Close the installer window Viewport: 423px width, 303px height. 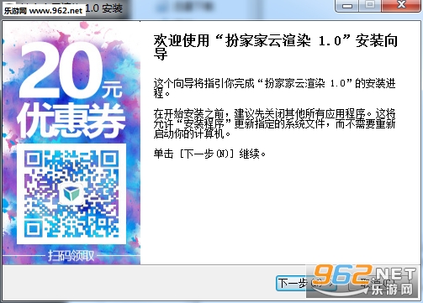tap(401, 5)
